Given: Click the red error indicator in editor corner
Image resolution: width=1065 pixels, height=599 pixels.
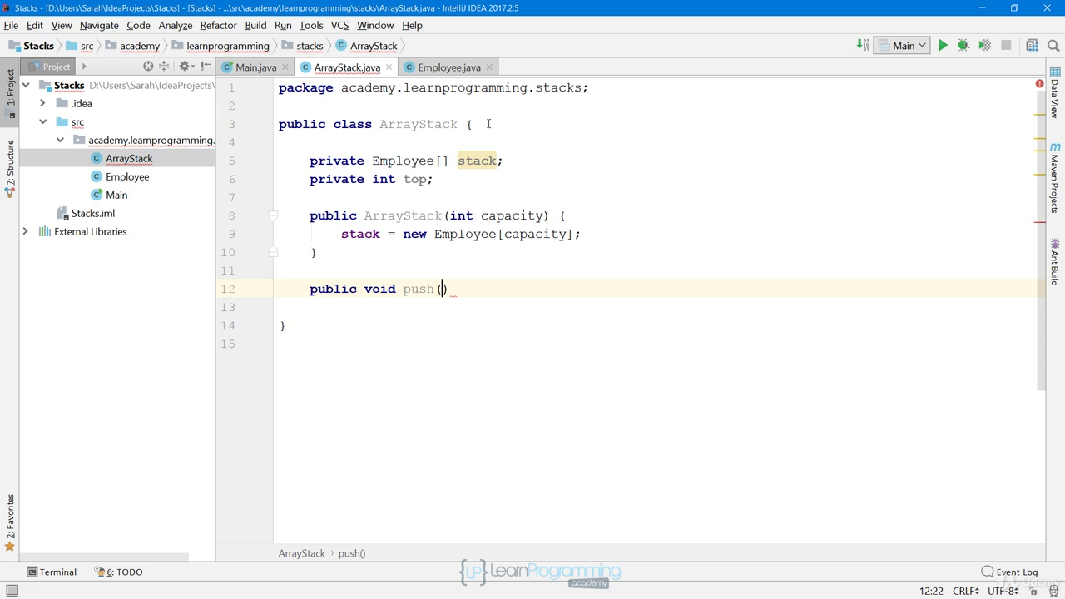Looking at the screenshot, I should [x=1039, y=84].
